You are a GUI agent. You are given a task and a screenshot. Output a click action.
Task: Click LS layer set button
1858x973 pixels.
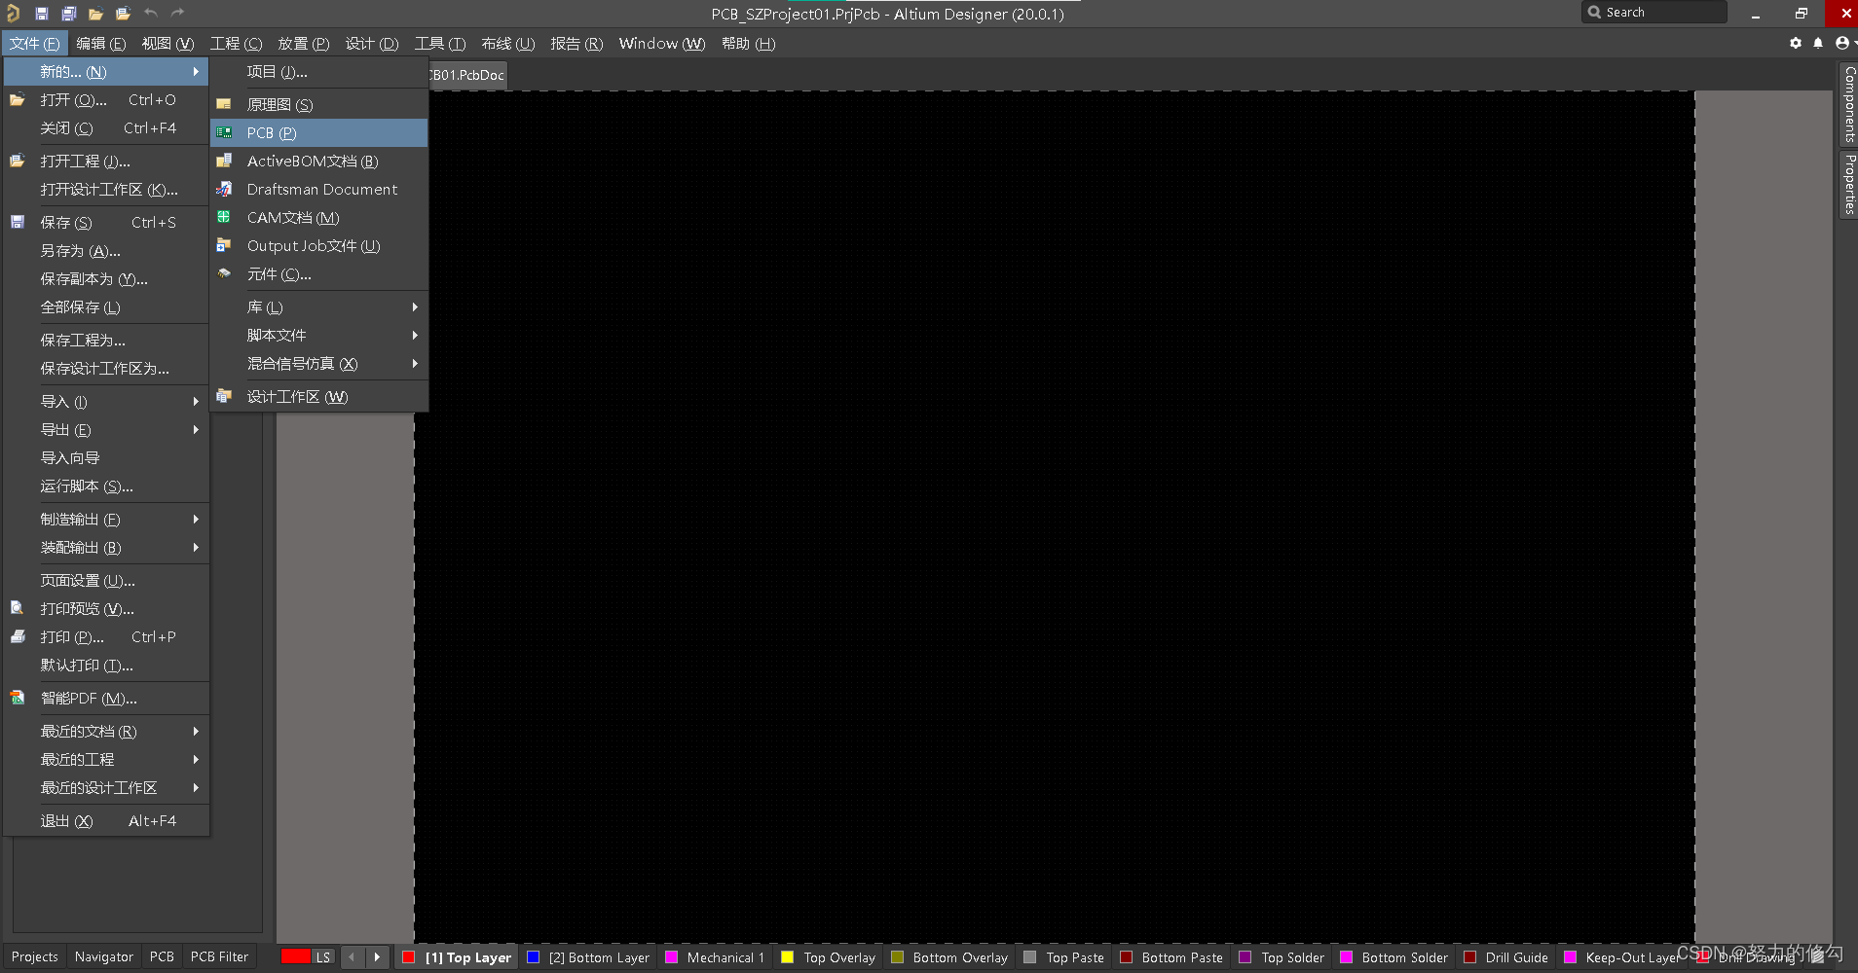(x=323, y=957)
